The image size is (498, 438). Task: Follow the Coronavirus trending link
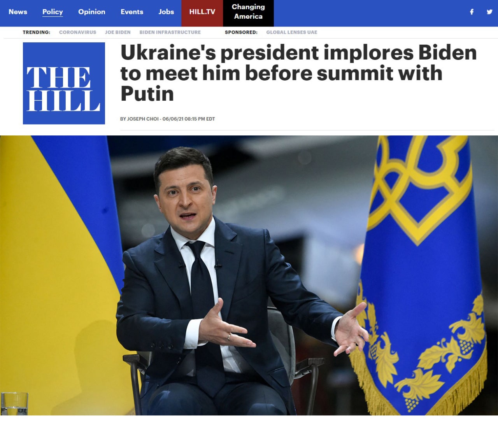coord(77,32)
